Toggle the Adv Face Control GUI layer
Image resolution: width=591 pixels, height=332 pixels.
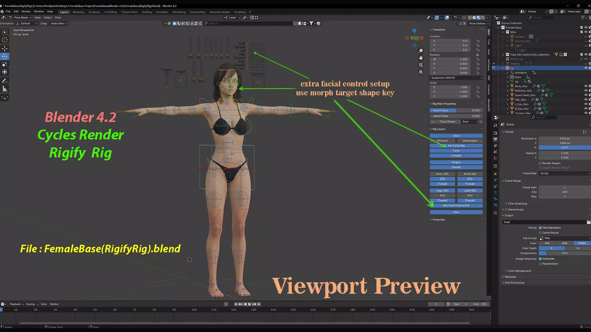pos(456,205)
